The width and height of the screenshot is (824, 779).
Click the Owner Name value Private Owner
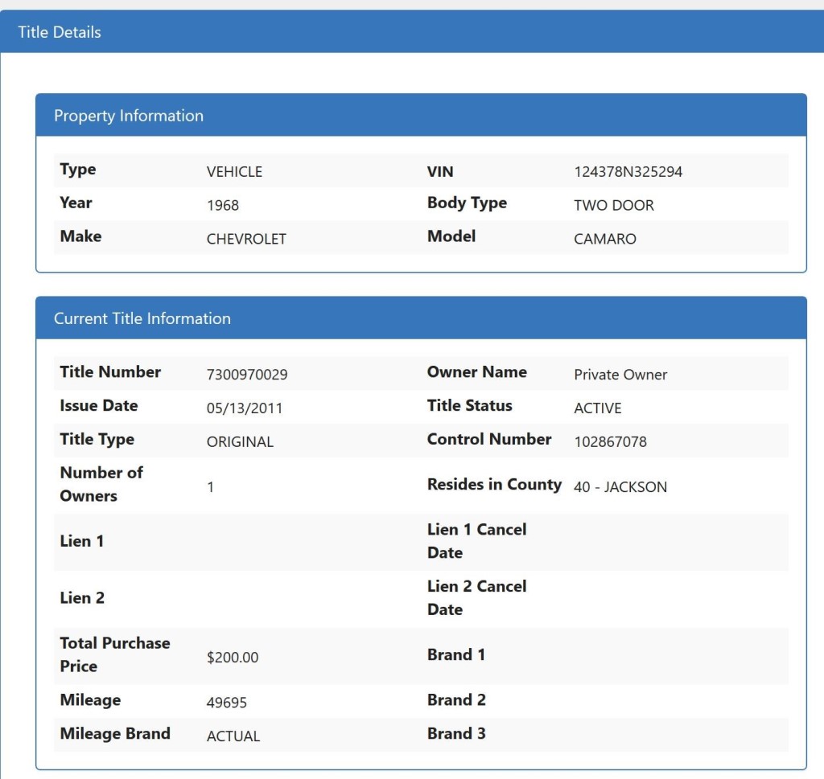(x=620, y=375)
